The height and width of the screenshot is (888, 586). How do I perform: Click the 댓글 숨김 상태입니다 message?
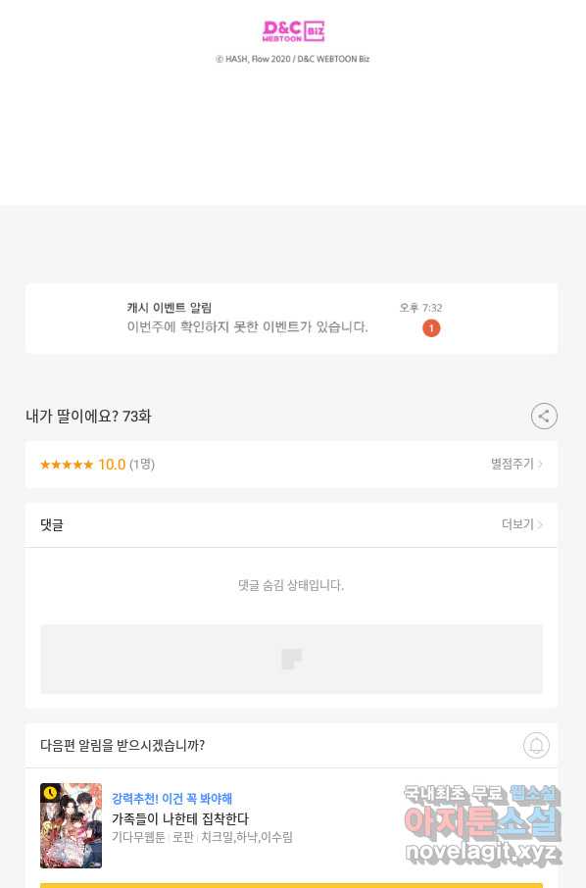point(291,585)
